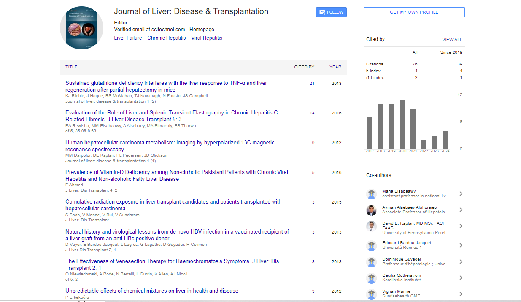Image resolution: width=521 pixels, height=302 pixels.
Task: Open the Venesection Therapy for Haemochromatosis article
Action: point(172,265)
